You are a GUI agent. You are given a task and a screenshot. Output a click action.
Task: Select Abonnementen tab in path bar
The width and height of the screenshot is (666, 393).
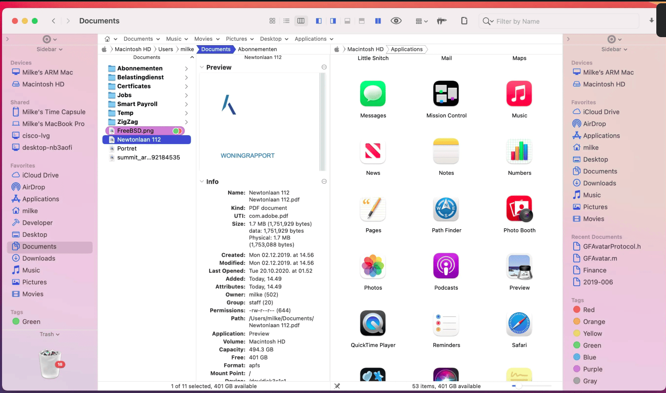pos(257,49)
